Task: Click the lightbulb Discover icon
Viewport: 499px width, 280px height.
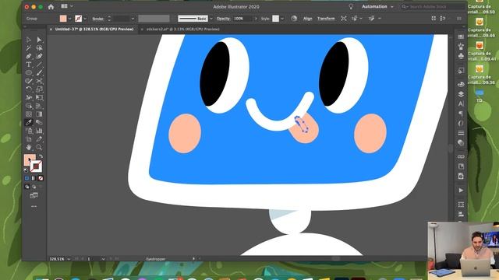Action: click(x=351, y=7)
